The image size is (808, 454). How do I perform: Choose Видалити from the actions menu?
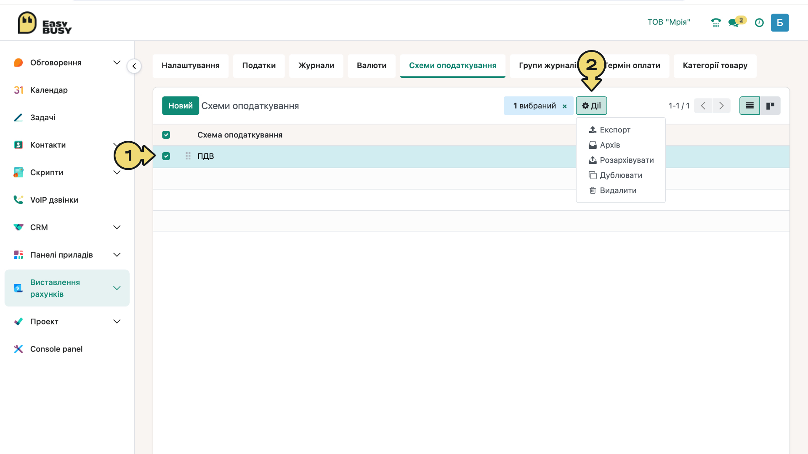[x=621, y=190]
